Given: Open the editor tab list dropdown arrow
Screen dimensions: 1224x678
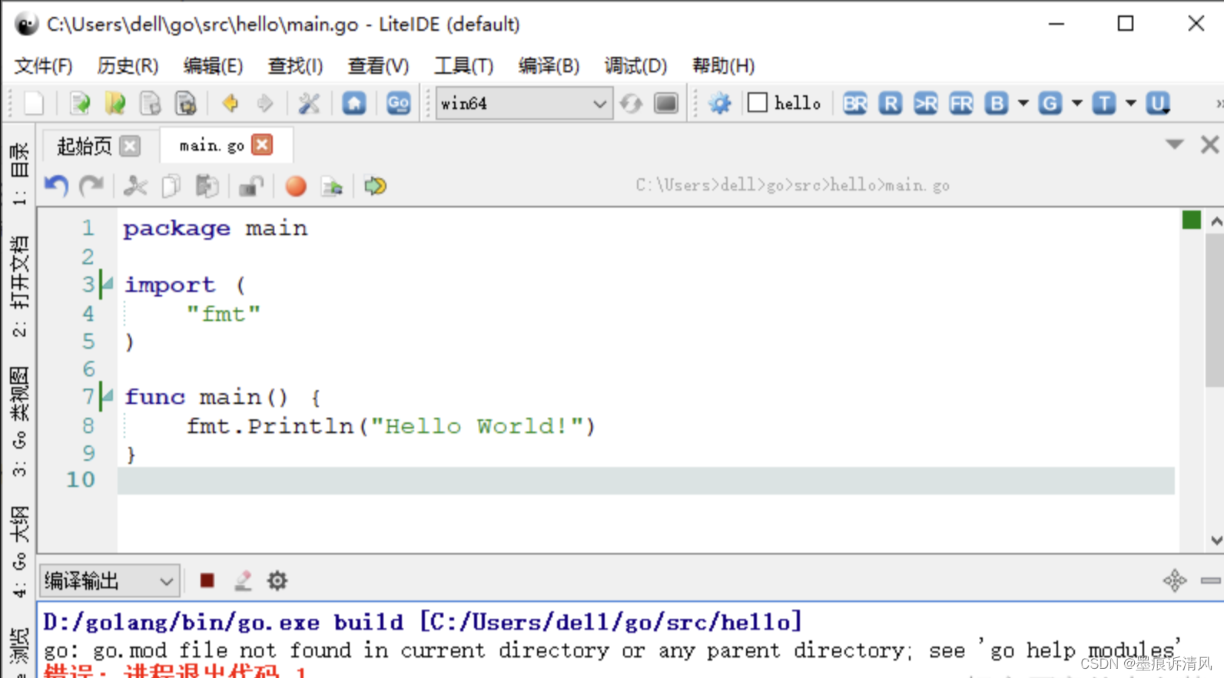Looking at the screenshot, I should point(1174,144).
